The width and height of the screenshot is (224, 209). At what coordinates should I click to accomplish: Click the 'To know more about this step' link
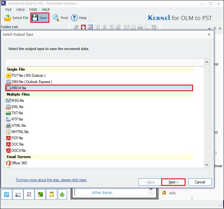[51, 180]
